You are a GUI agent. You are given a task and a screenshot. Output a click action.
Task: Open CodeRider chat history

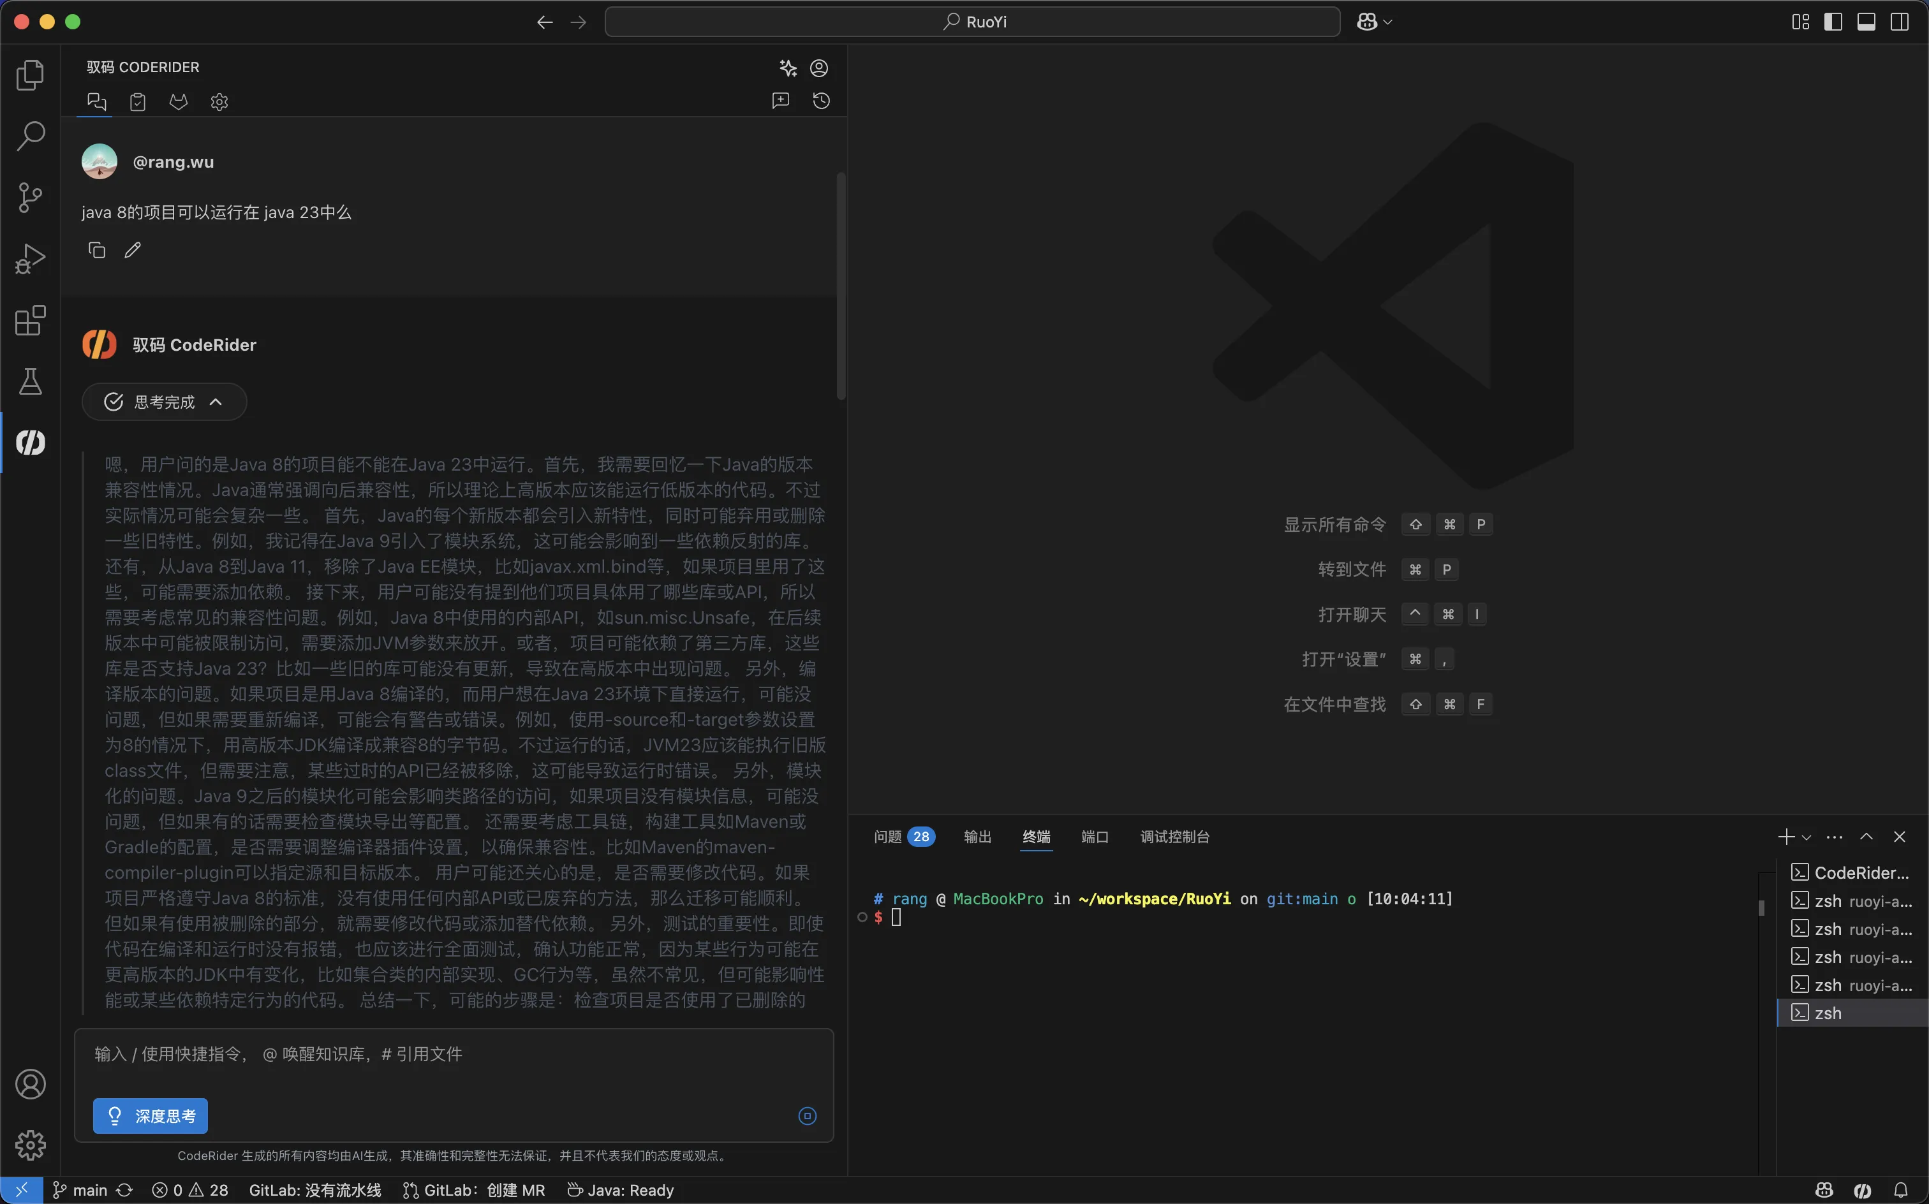[x=821, y=100]
